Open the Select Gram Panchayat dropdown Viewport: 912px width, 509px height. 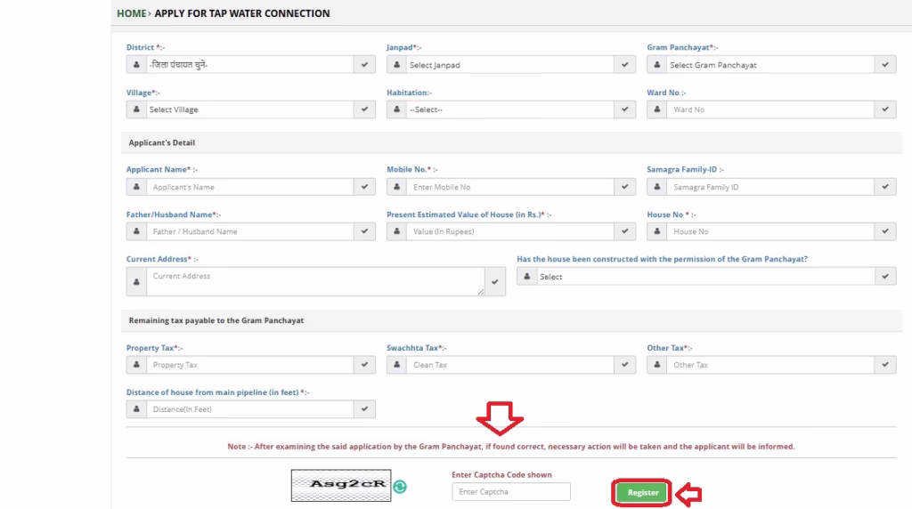tap(770, 64)
